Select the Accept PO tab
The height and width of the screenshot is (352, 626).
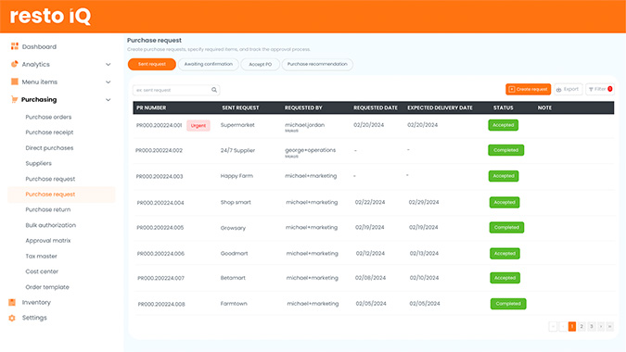[261, 64]
